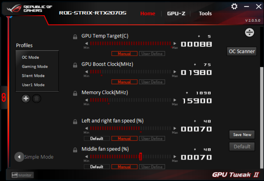Set Left and right fan speed to Default
This screenshot has height=181, width=264.
[97, 138]
